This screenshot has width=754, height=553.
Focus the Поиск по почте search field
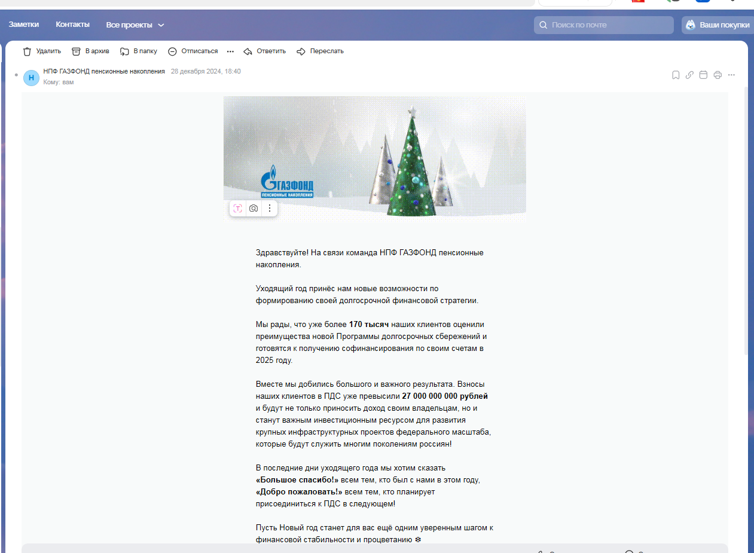tap(604, 25)
